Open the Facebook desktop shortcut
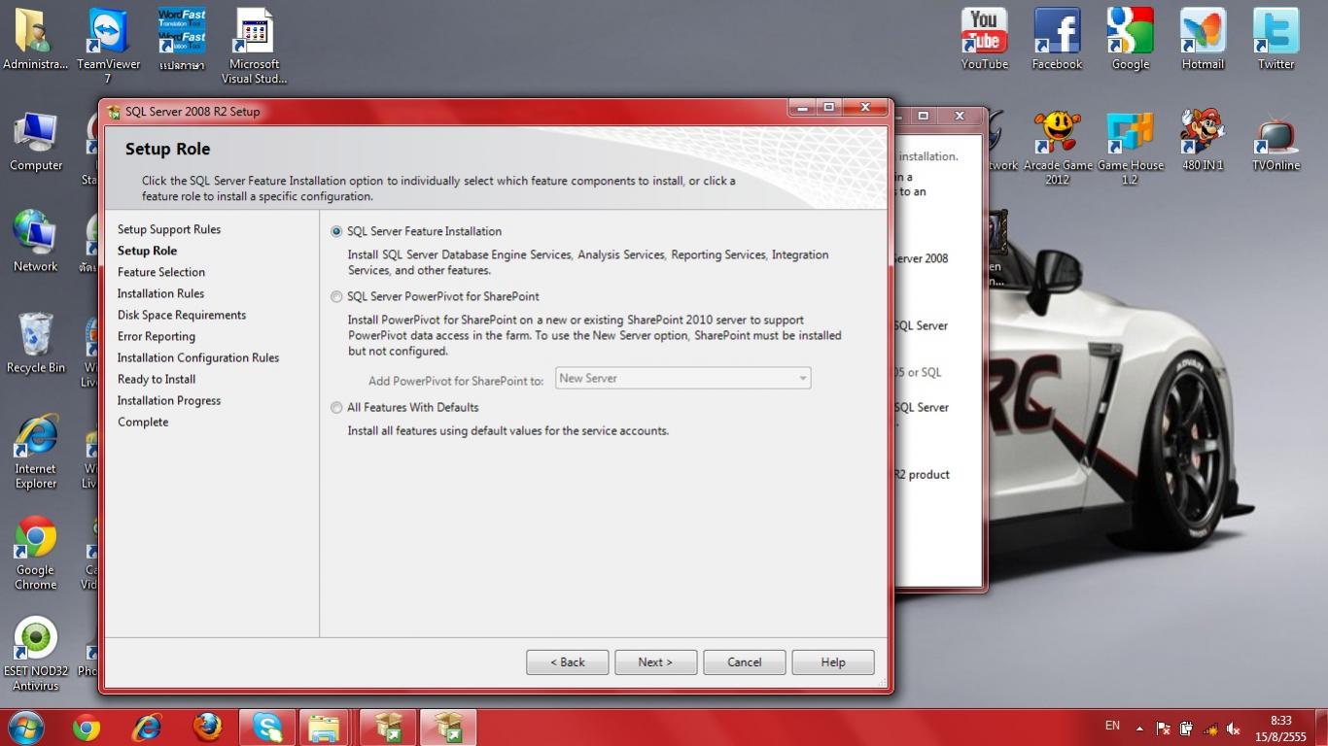This screenshot has width=1328, height=746. coord(1057,39)
